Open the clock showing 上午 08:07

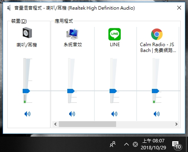(x=153, y=144)
